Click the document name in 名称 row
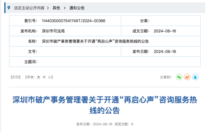 (x=95, y=41)
